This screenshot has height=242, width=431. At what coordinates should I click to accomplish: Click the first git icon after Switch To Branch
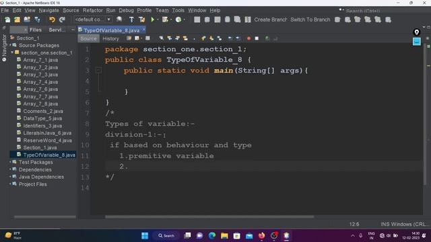pos(337,19)
